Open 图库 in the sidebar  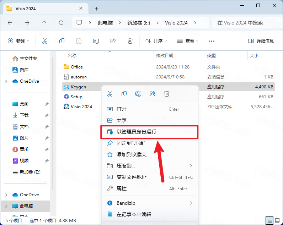coord(26,70)
